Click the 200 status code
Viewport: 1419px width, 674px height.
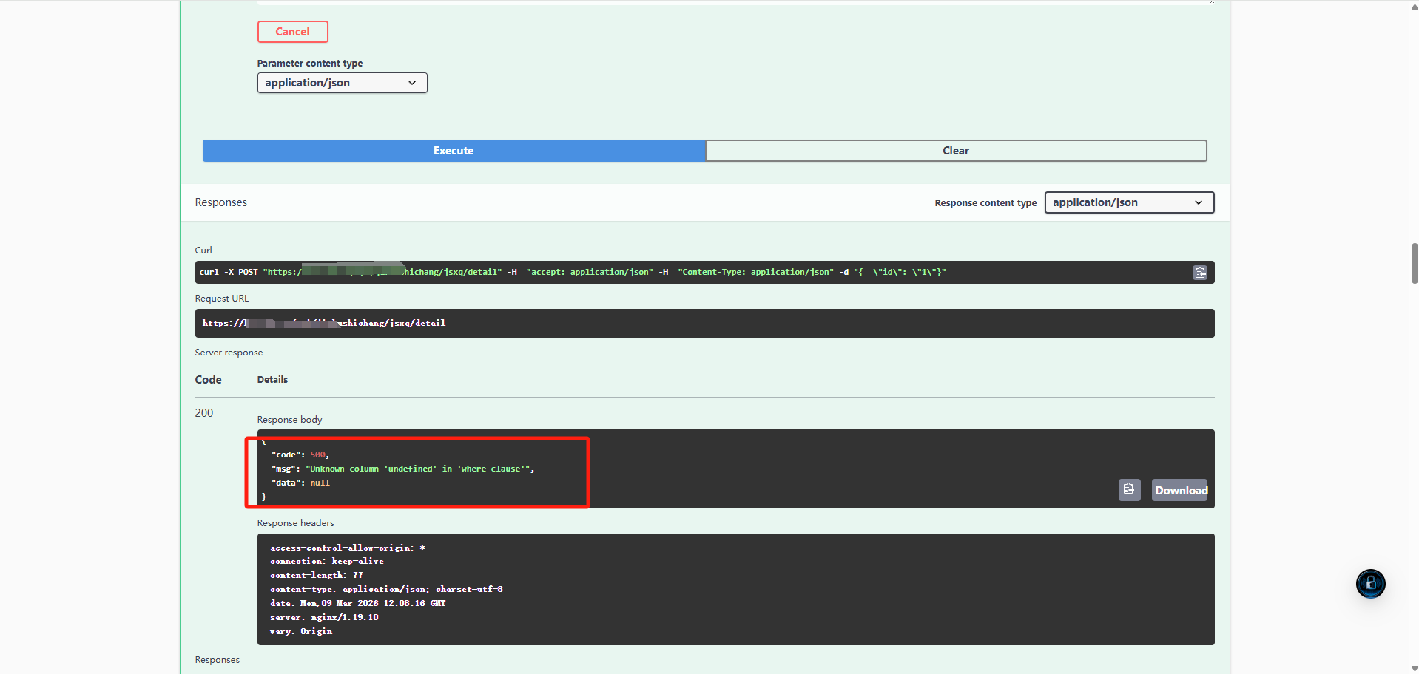tap(204, 413)
